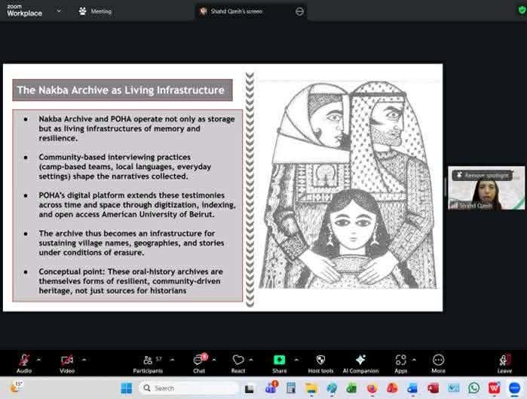The width and height of the screenshot is (527, 399).
Task: Expand audio options arrow next to Audio
Action: 39,360
